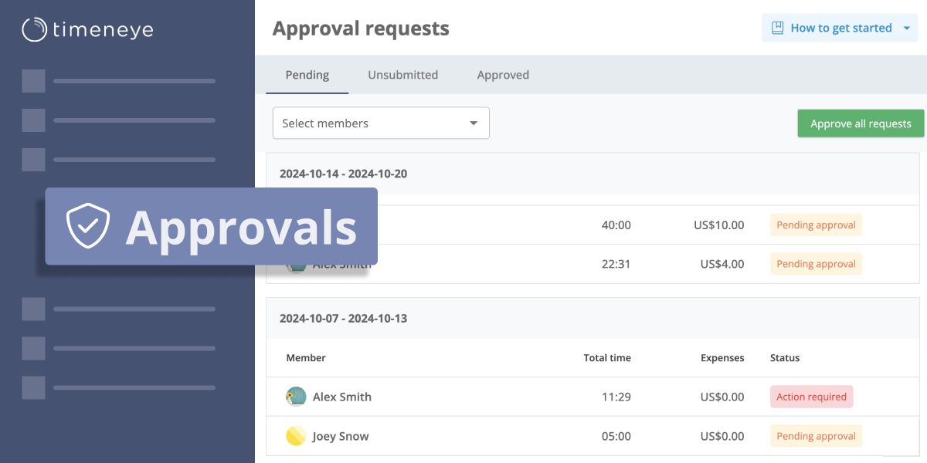Open the Select members dropdown
The image size is (927, 463).
point(381,123)
